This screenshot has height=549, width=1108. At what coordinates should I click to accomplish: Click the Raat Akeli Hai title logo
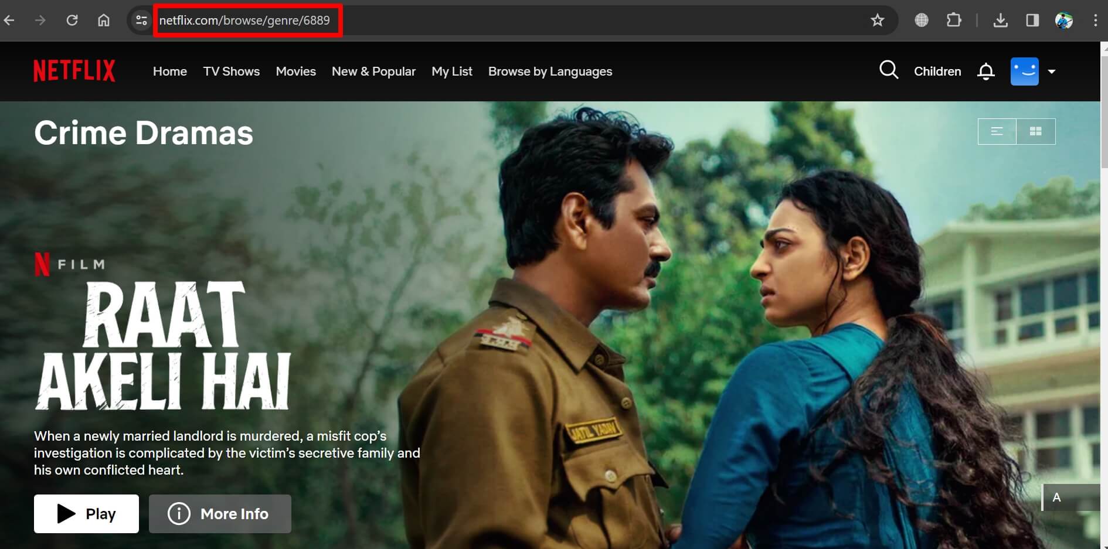163,345
